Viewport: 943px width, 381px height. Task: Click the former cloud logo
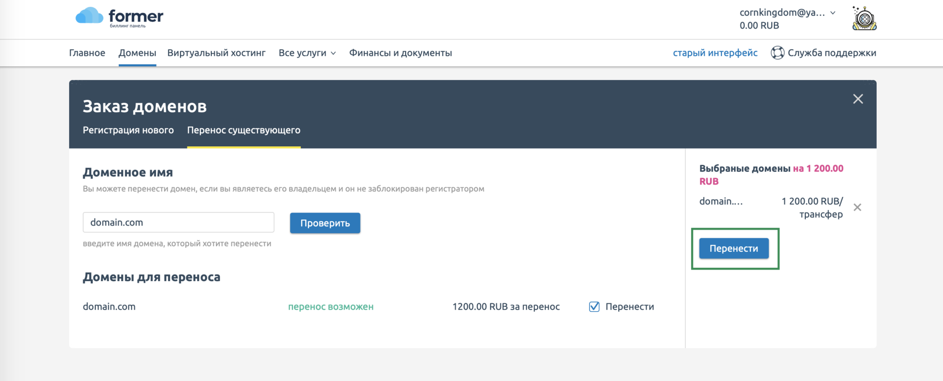pos(119,17)
